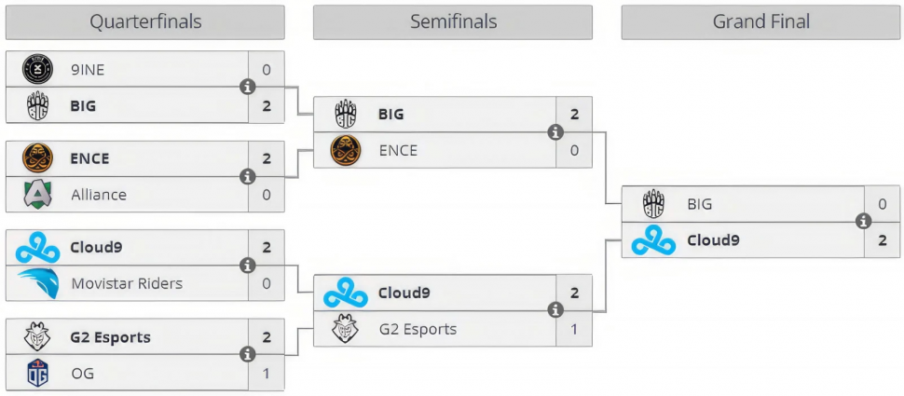Open info icon for Cloud9 vs Movistar Riders
This screenshot has height=396, width=904.
click(x=248, y=266)
